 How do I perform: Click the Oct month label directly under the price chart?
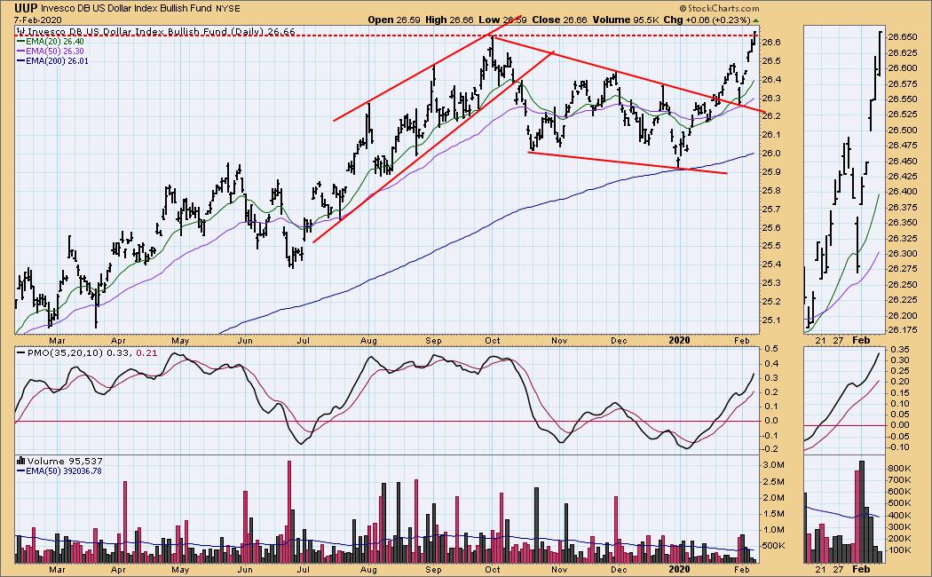coord(493,341)
